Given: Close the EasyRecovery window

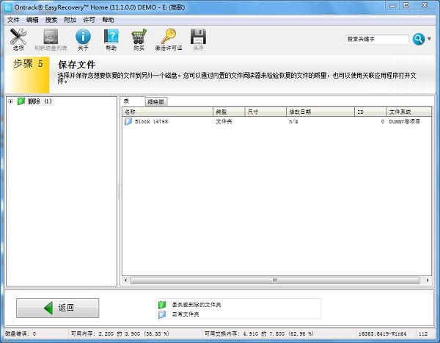Looking at the screenshot, I should click(425, 6).
